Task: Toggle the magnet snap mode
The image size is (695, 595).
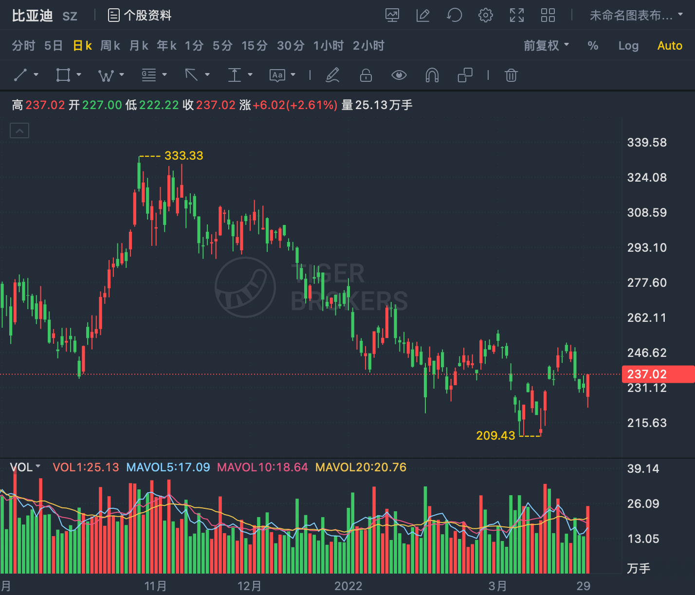Action: (432, 75)
